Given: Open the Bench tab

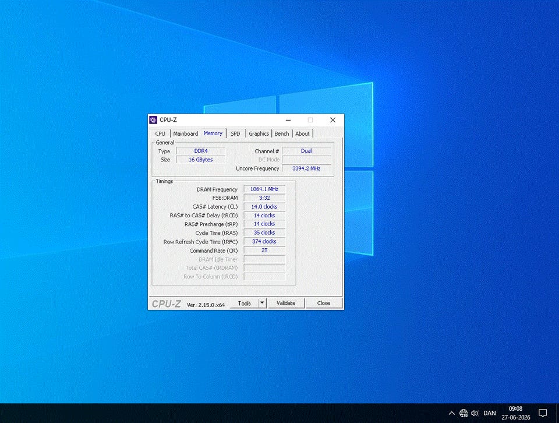Looking at the screenshot, I should (282, 133).
